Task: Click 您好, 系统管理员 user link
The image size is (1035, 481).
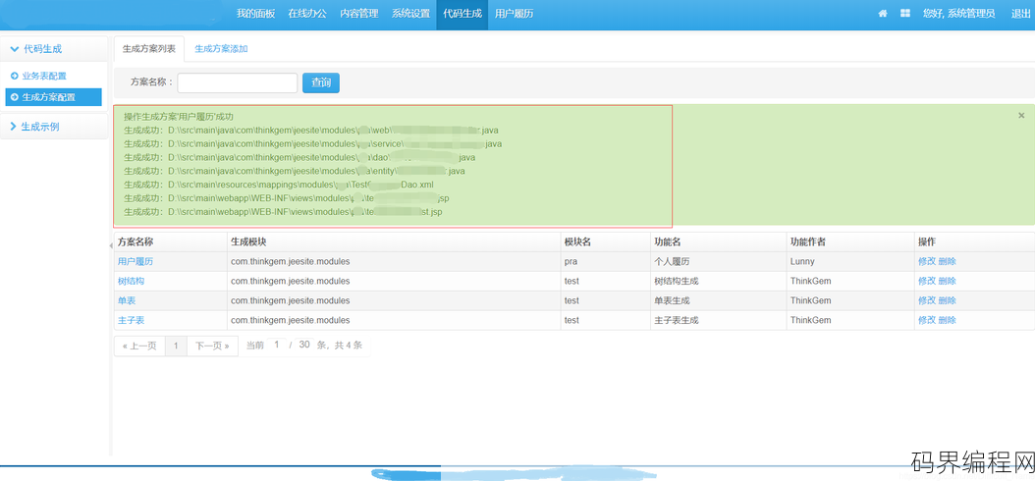Action: (958, 13)
